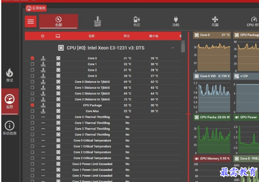
Task: Open the dots menu for Core 0 Thermal Throttling
Action: [x=43, y=117]
